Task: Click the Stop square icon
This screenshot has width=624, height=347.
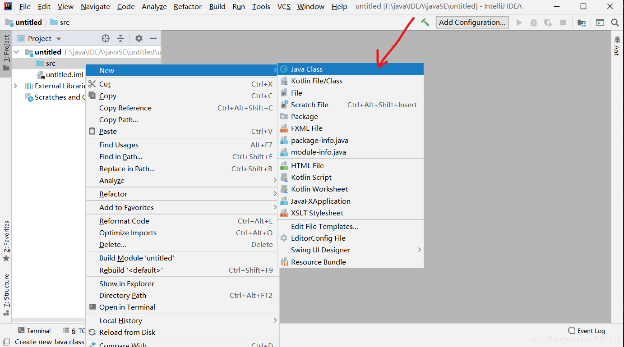Action: (x=563, y=23)
